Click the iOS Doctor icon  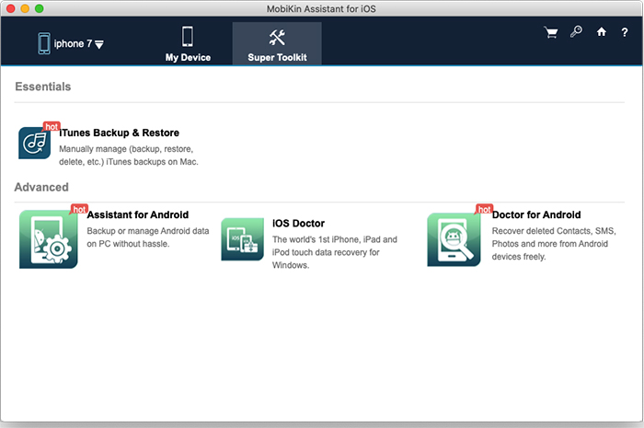coord(242,239)
